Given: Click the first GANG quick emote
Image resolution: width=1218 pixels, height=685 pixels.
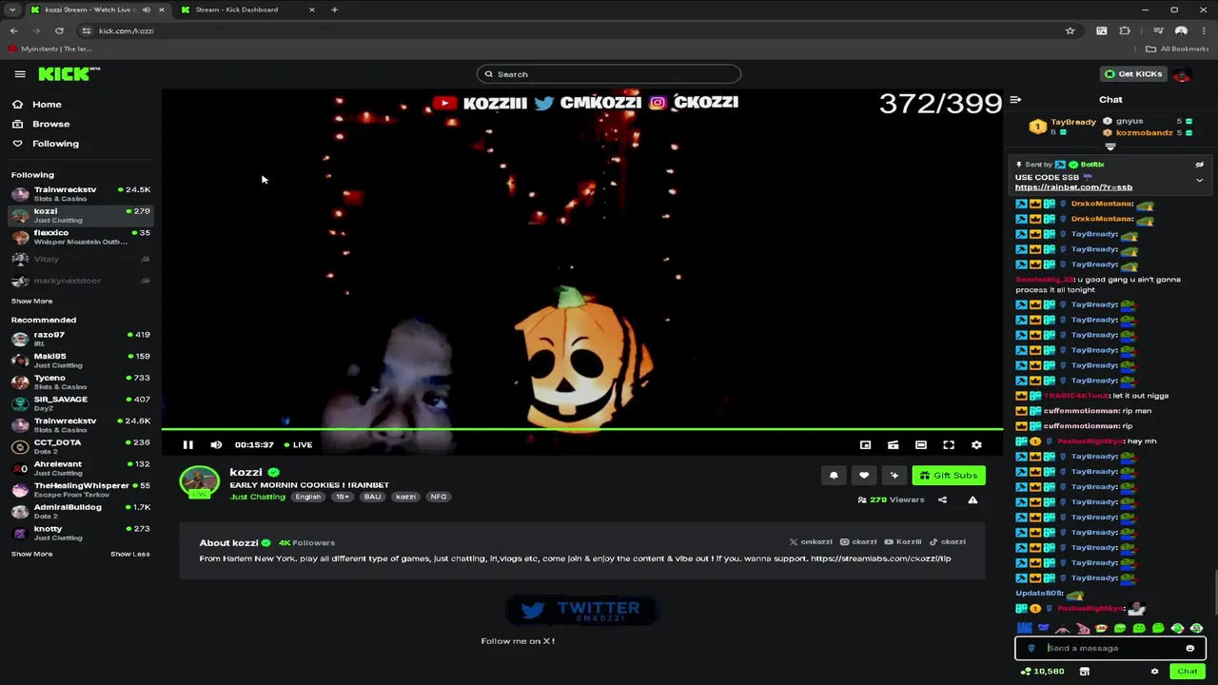Looking at the screenshot, I should point(1025,628).
